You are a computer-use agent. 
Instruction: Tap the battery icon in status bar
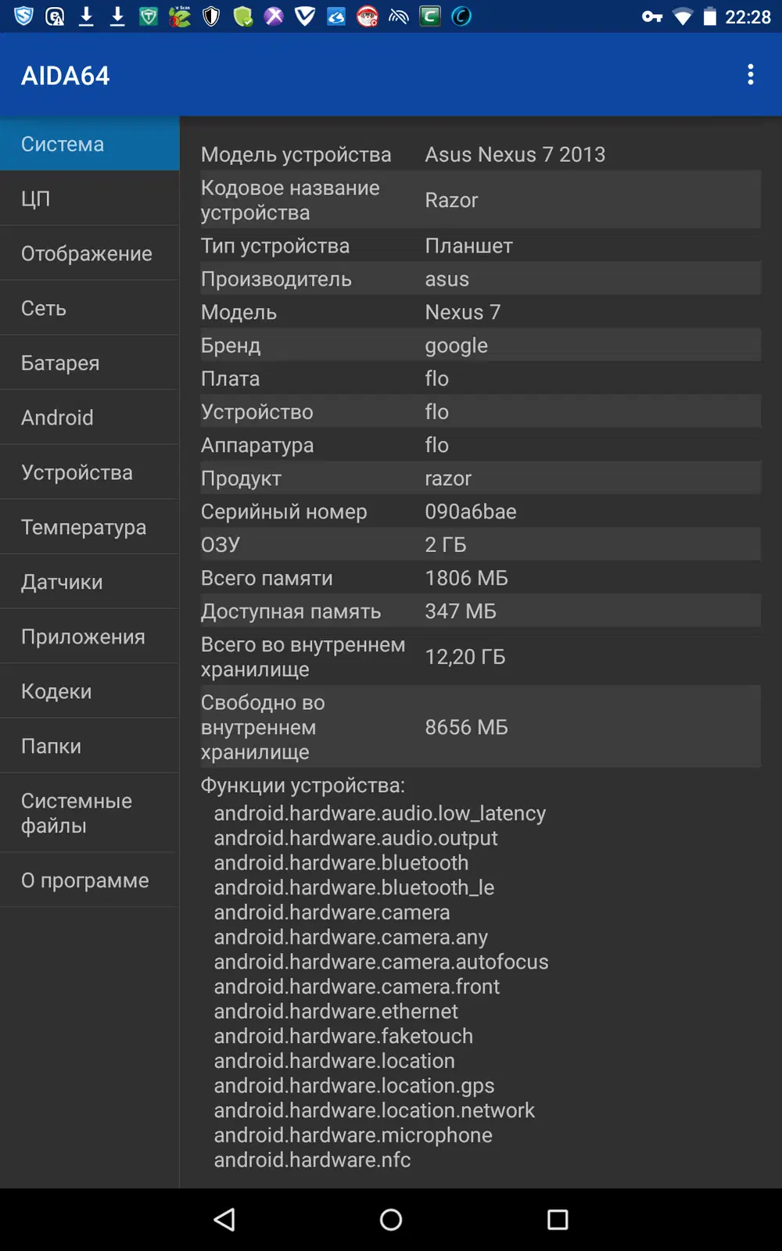pyautogui.click(x=709, y=16)
